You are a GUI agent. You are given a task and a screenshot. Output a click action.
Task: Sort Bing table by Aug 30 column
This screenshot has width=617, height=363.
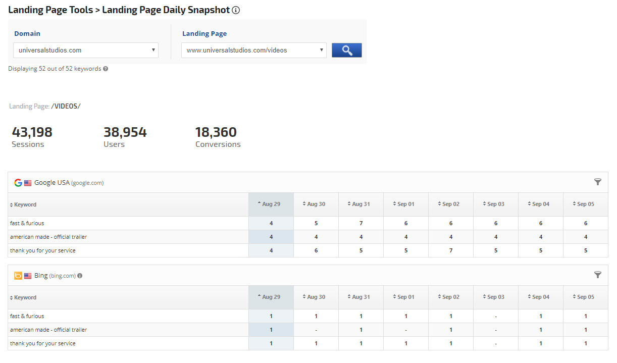click(316, 297)
